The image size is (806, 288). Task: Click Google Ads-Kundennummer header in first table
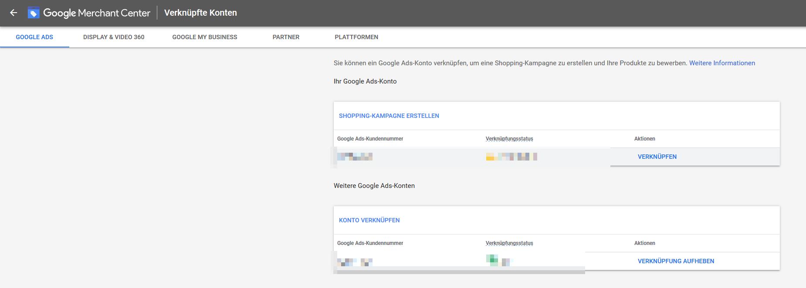click(370, 139)
